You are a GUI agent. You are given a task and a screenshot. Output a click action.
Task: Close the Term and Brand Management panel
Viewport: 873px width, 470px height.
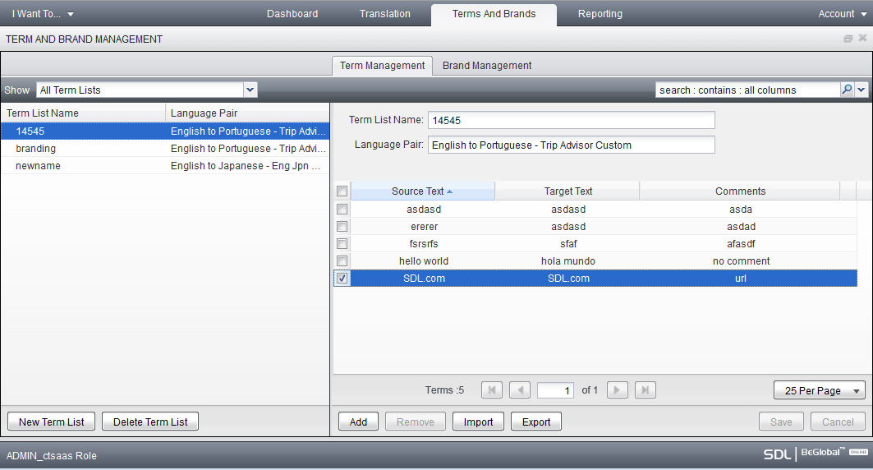862,39
